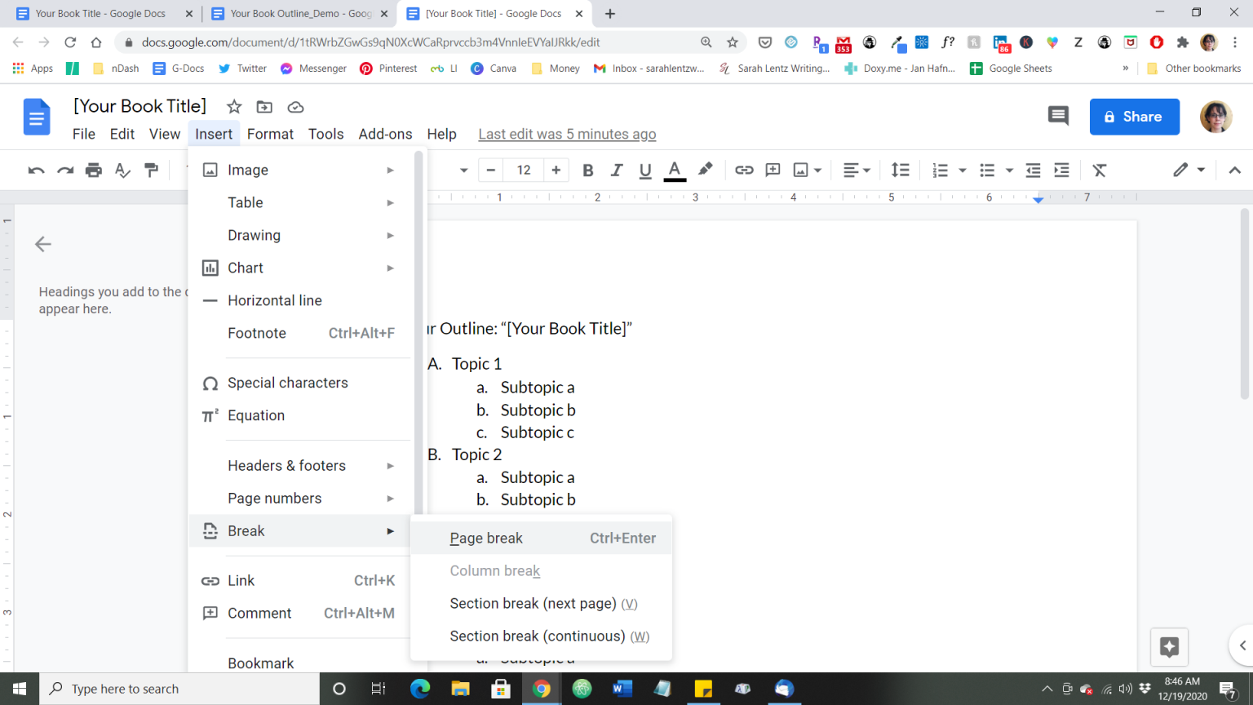1253x705 pixels.
Task: Open the text color picker
Action: click(x=675, y=170)
